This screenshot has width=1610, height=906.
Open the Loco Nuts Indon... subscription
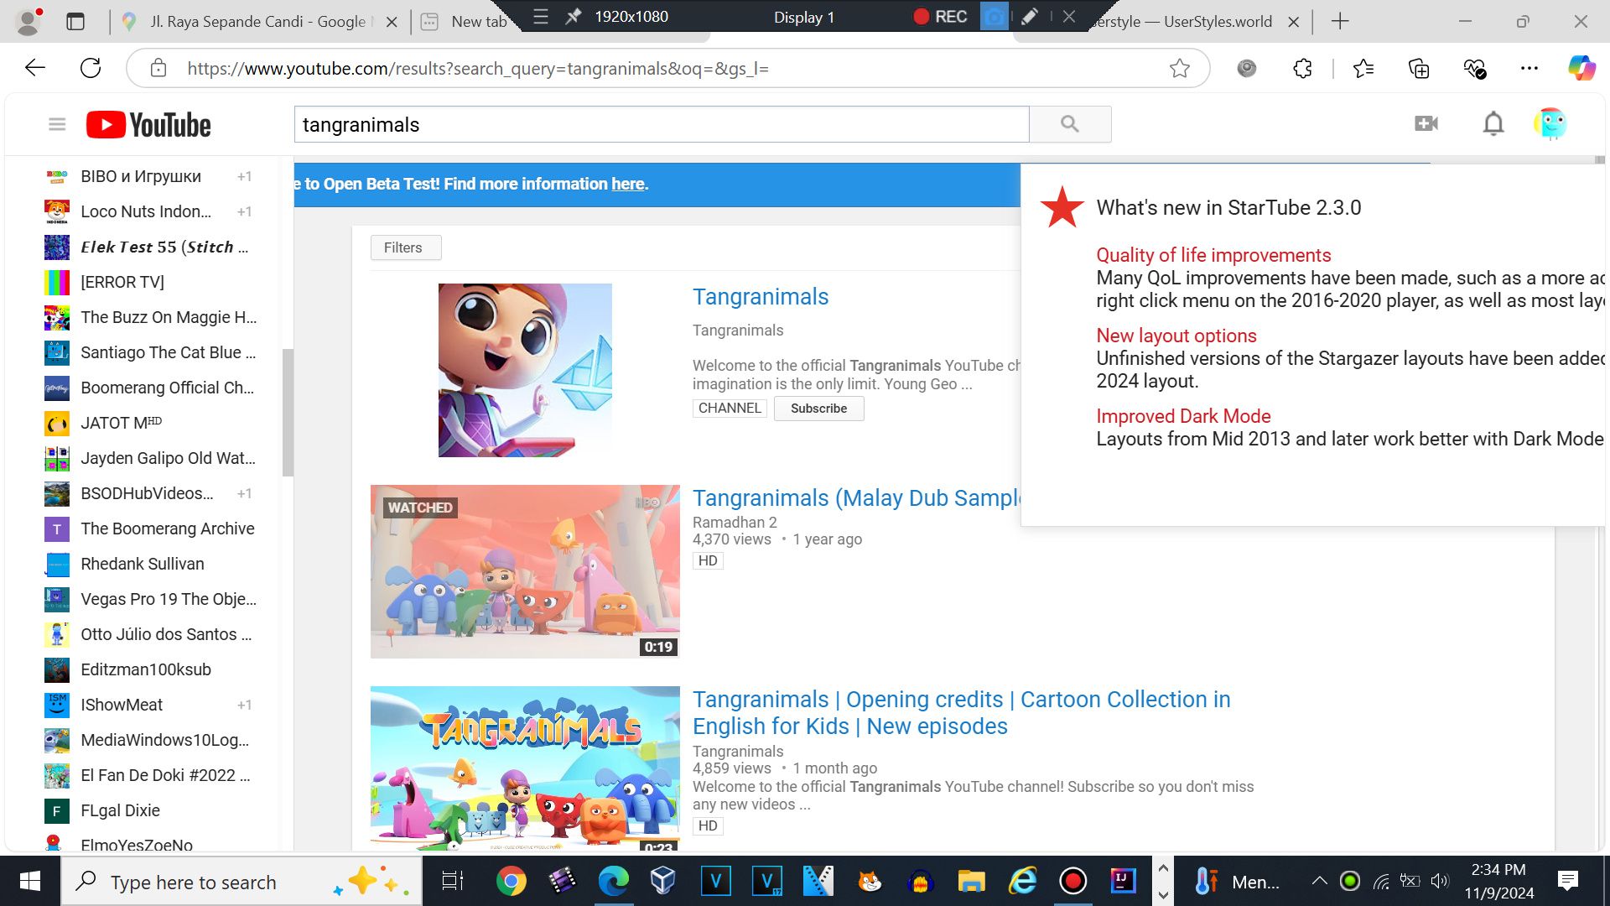point(149,211)
